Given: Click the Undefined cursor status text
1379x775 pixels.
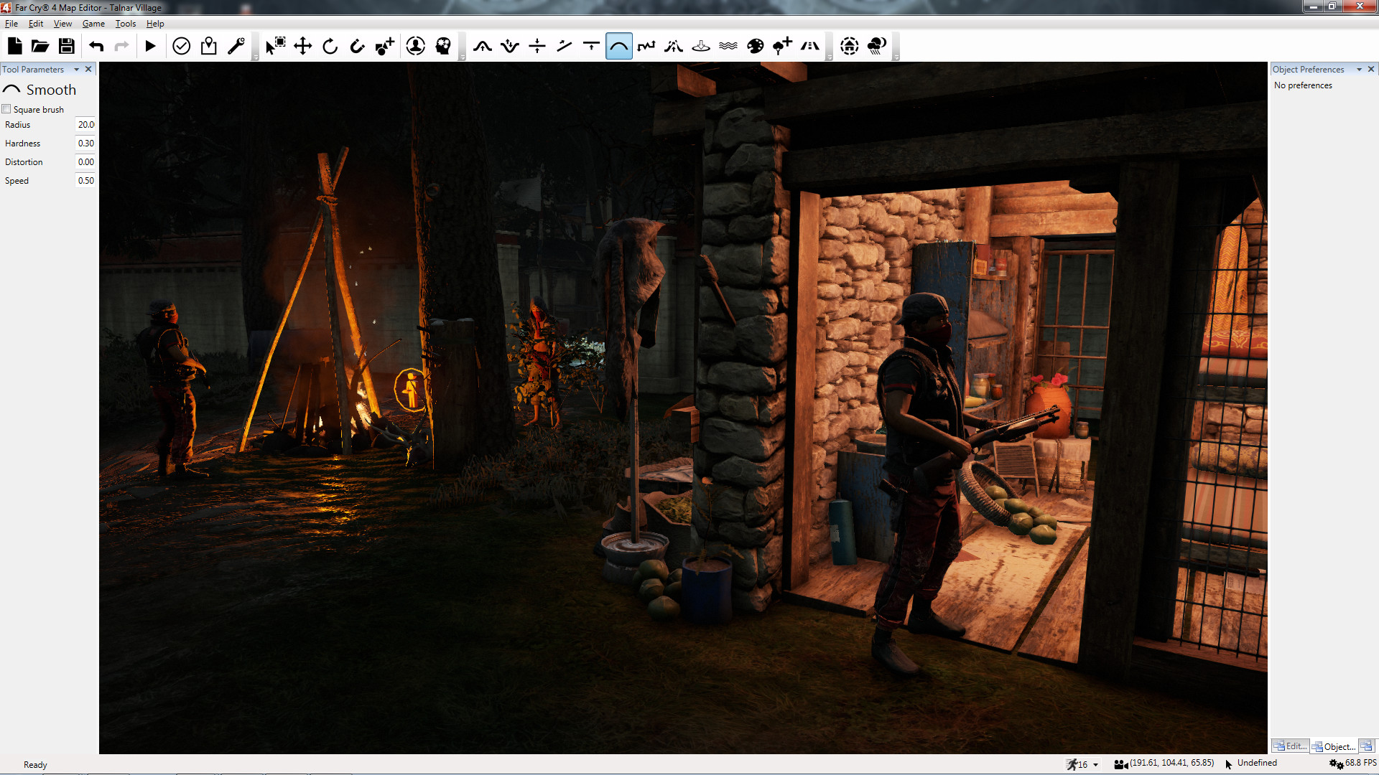Looking at the screenshot, I should coord(1257,763).
